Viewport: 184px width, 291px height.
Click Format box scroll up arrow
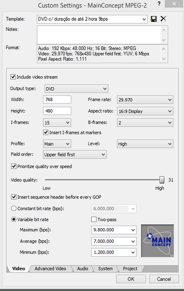coord(164,49)
